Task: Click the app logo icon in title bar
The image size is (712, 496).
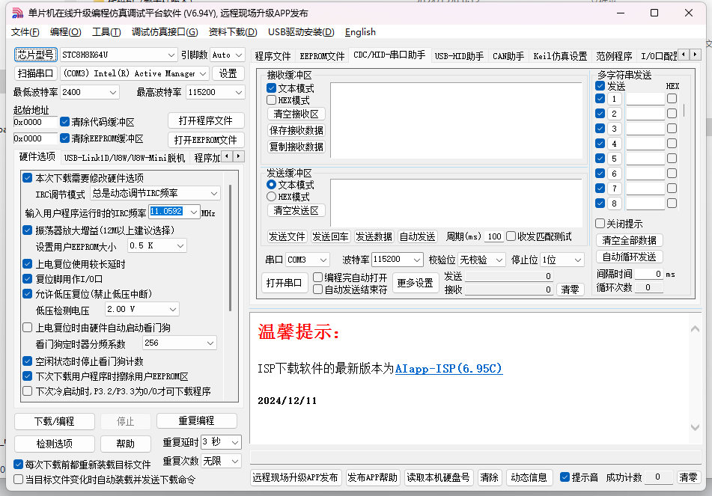Action: pos(17,13)
